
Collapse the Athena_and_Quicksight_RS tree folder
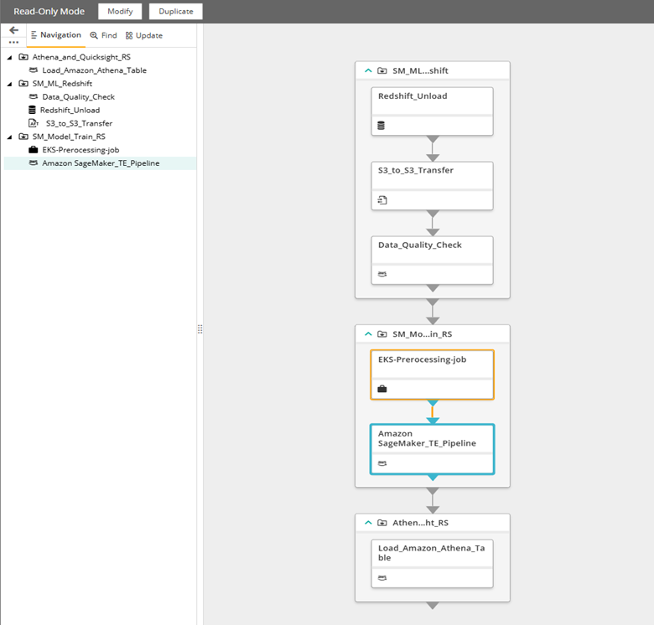pyautogui.click(x=9, y=58)
